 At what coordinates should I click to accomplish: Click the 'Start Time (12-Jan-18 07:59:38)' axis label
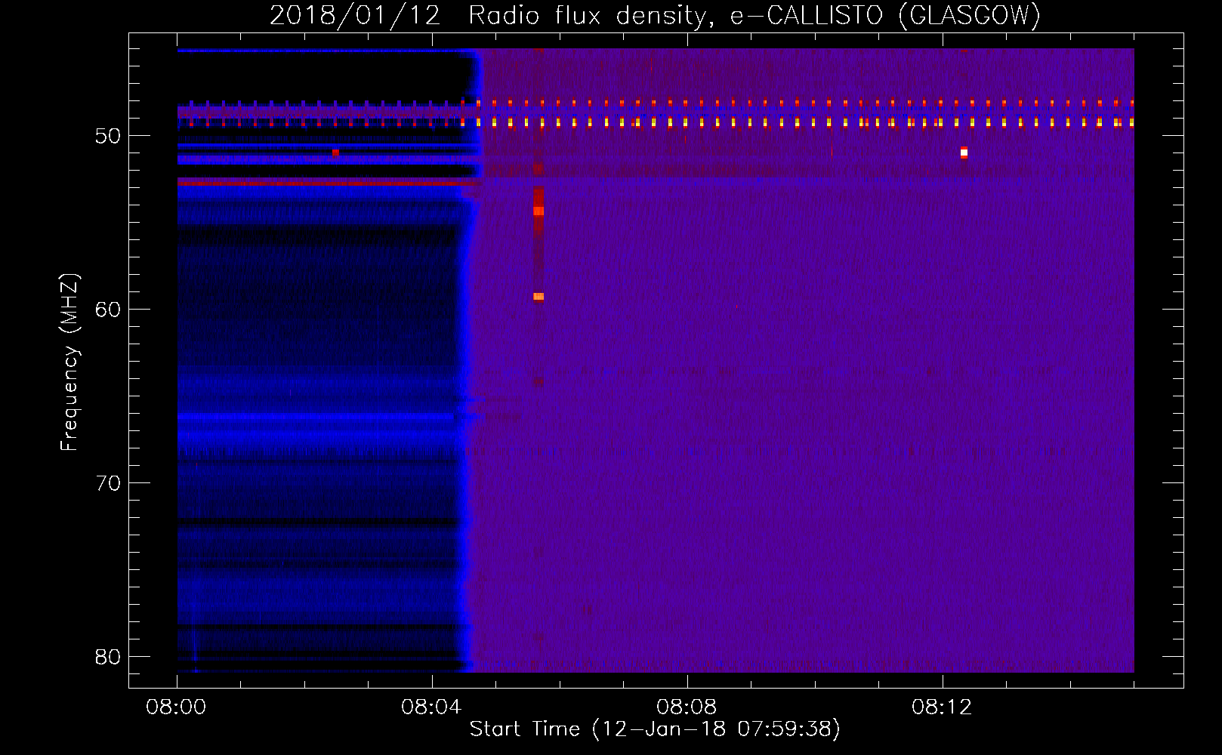pos(655,729)
